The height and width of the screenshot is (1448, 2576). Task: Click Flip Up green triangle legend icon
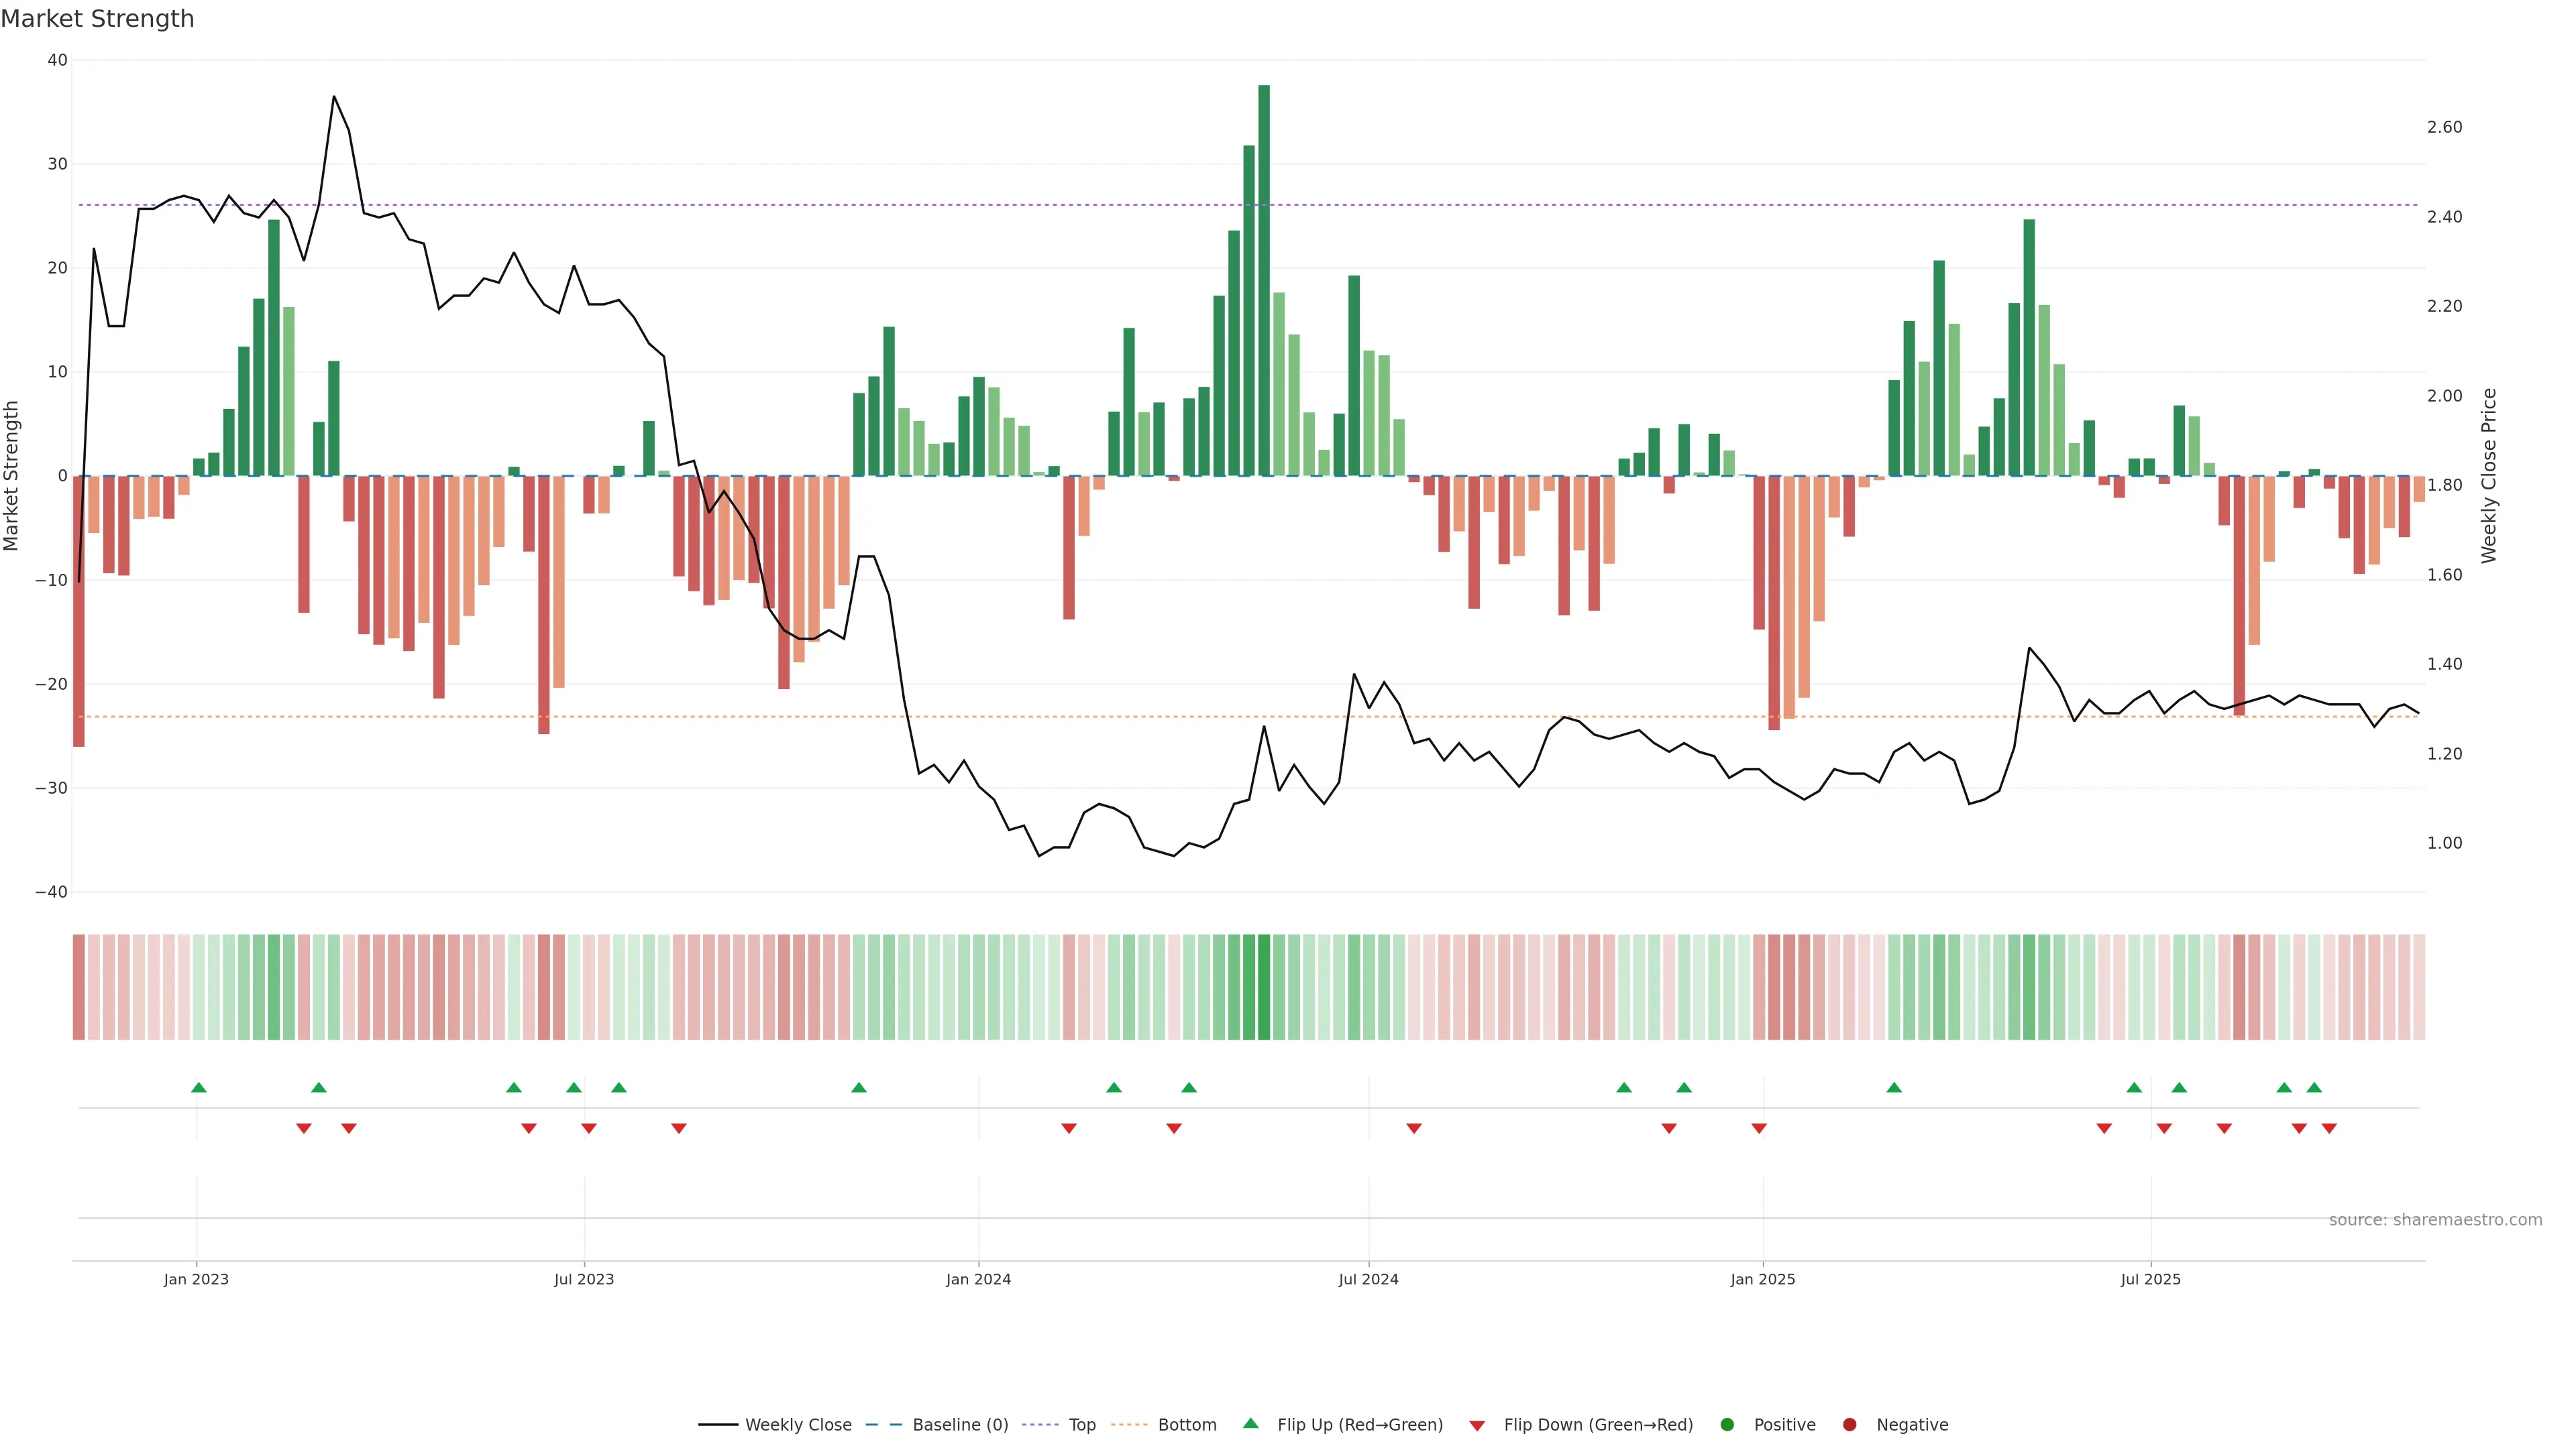point(1250,1423)
